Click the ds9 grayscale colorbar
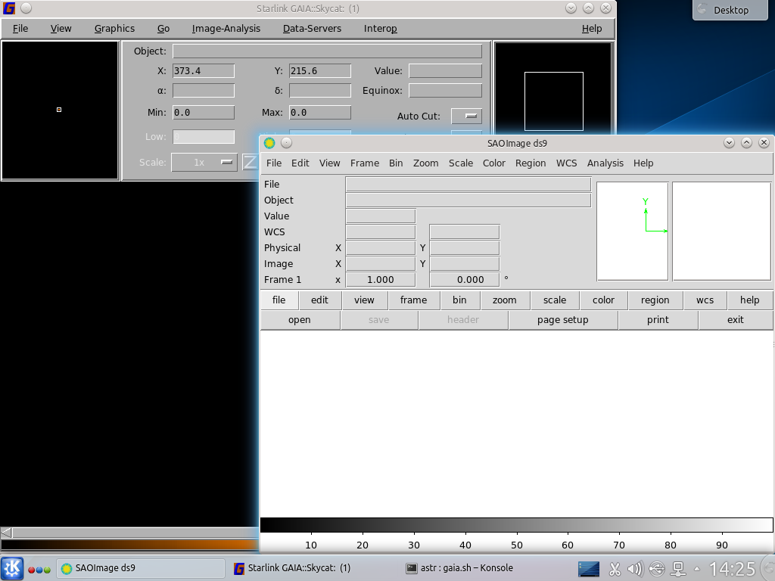Screen dimensions: 775x581 coord(516,525)
